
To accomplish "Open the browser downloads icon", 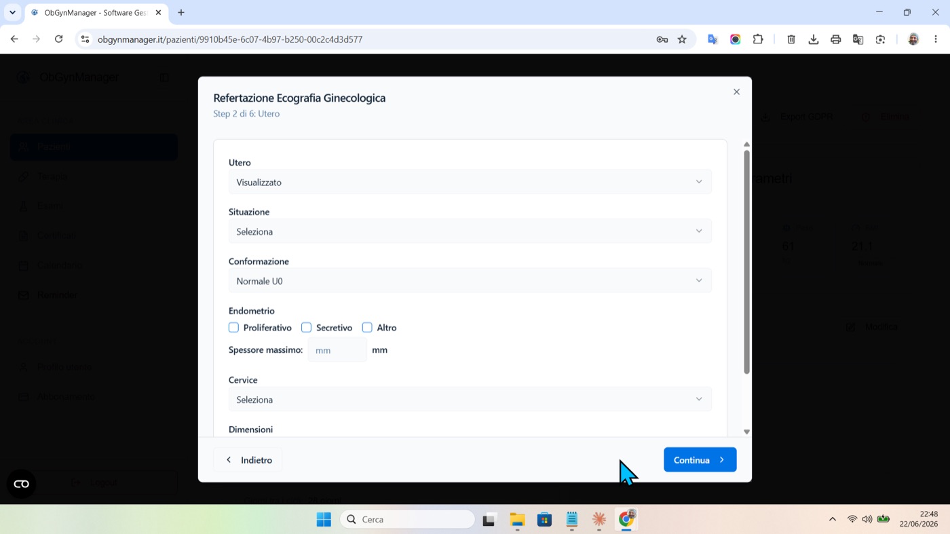I will point(814,39).
